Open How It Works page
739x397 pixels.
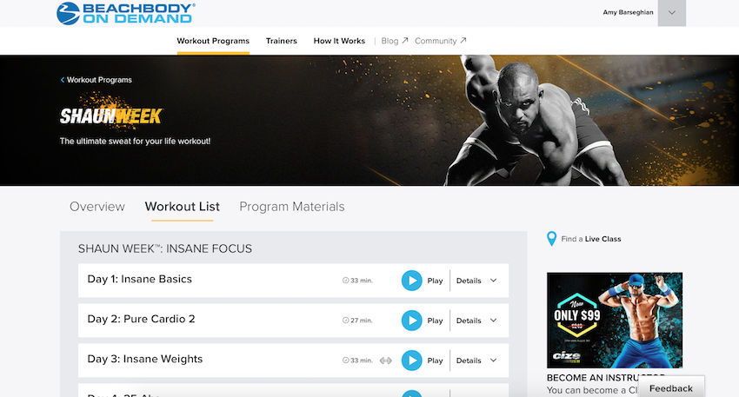[x=339, y=41]
